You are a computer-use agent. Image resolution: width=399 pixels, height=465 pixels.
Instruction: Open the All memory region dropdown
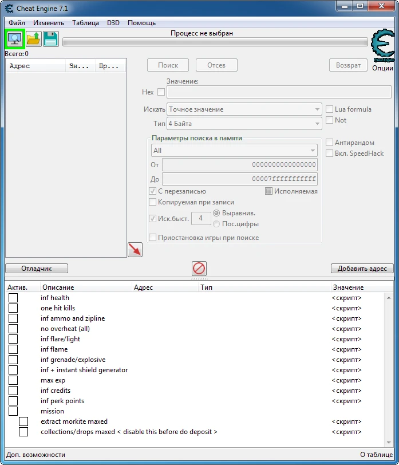click(x=234, y=151)
